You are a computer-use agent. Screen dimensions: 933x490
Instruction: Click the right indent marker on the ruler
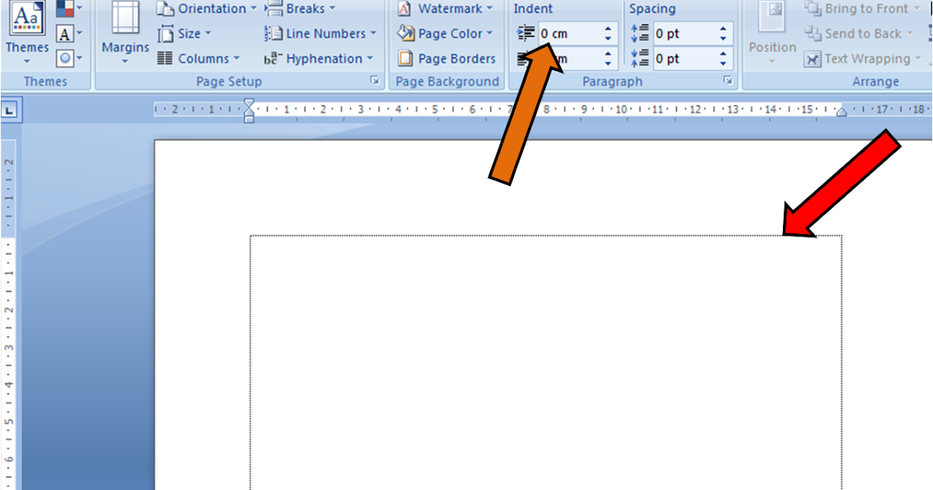[x=841, y=113]
